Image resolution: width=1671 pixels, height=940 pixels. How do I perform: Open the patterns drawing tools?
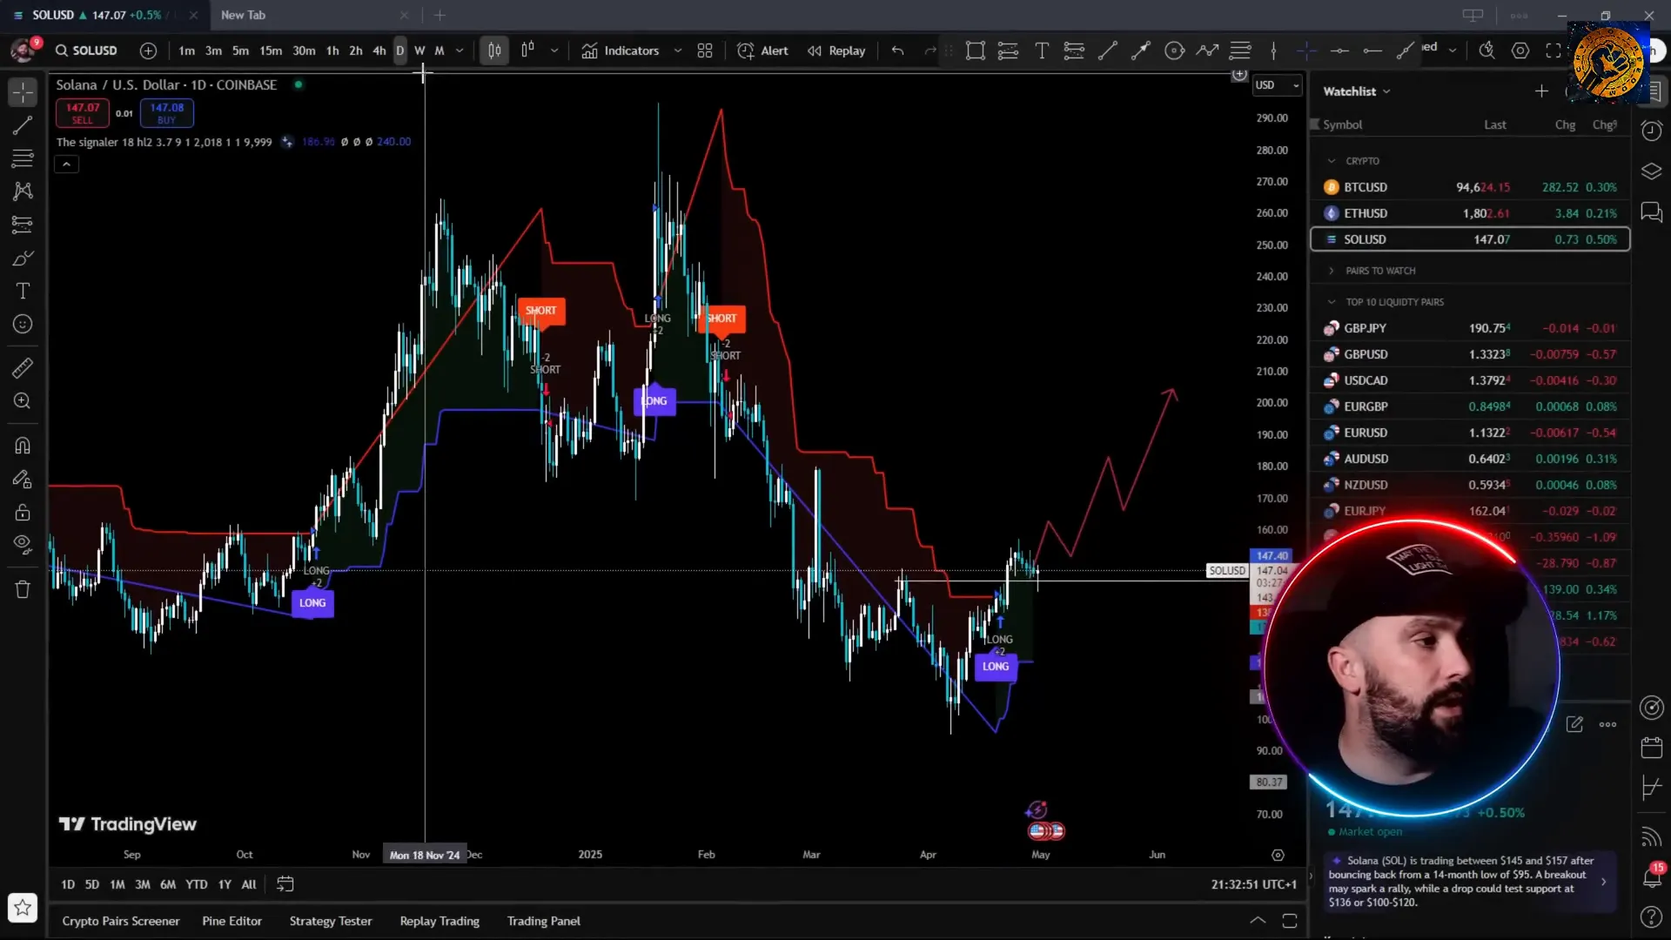[x=23, y=191]
